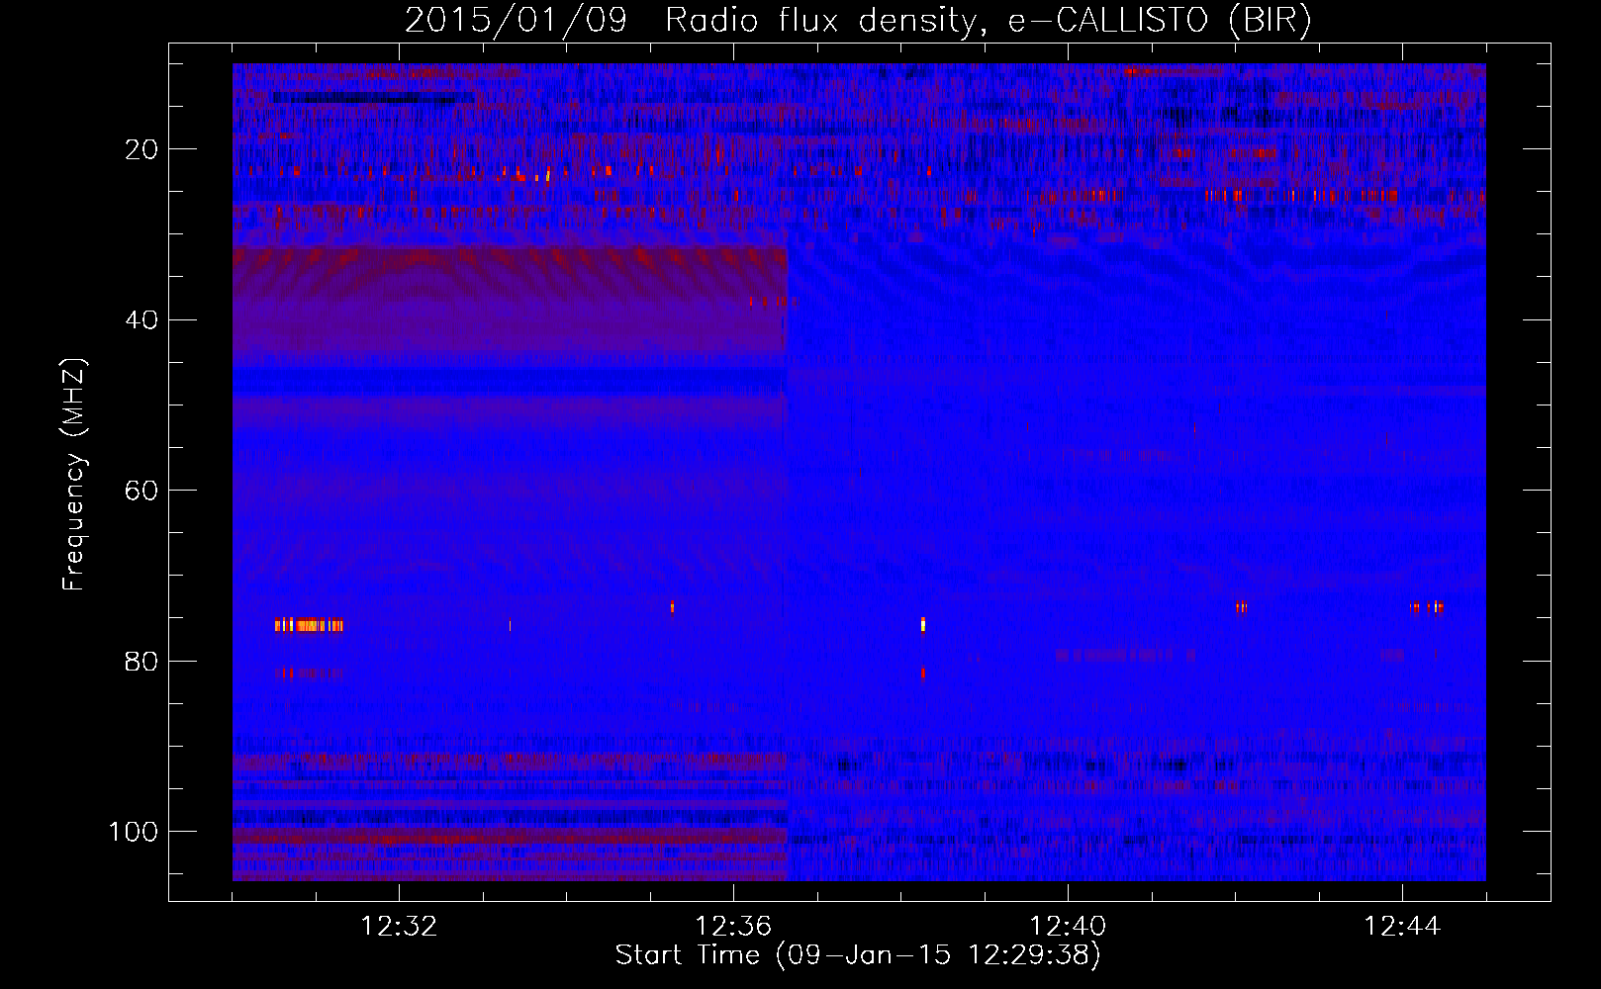Click the yellow spike near 12:38 at 76 MHz
Viewport: 1601px width, 989px height.
click(x=923, y=624)
